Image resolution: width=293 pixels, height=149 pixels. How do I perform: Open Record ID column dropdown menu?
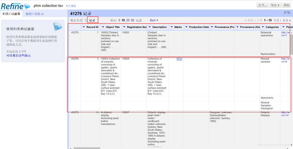(84, 27)
